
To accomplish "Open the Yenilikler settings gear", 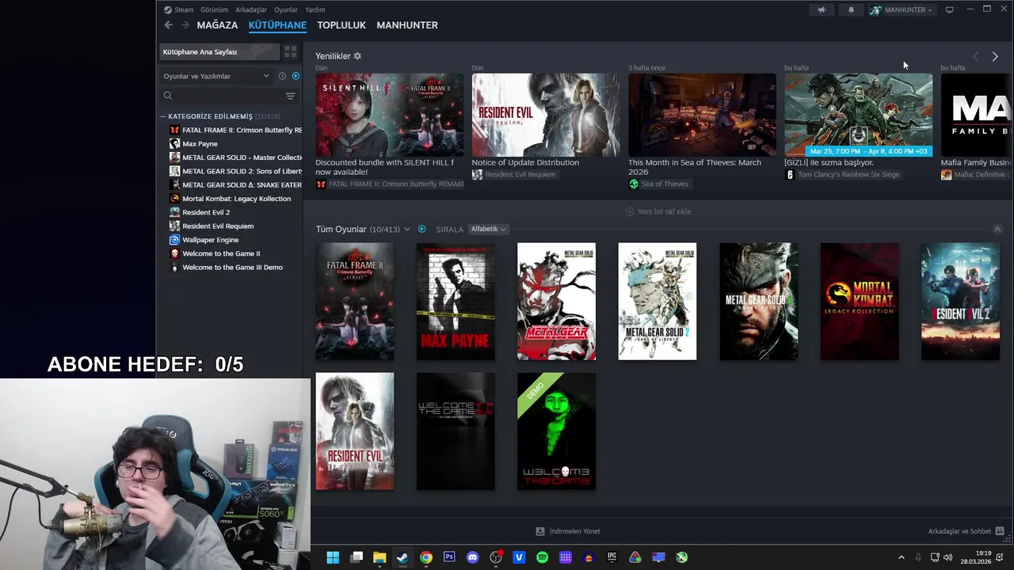I will [357, 56].
